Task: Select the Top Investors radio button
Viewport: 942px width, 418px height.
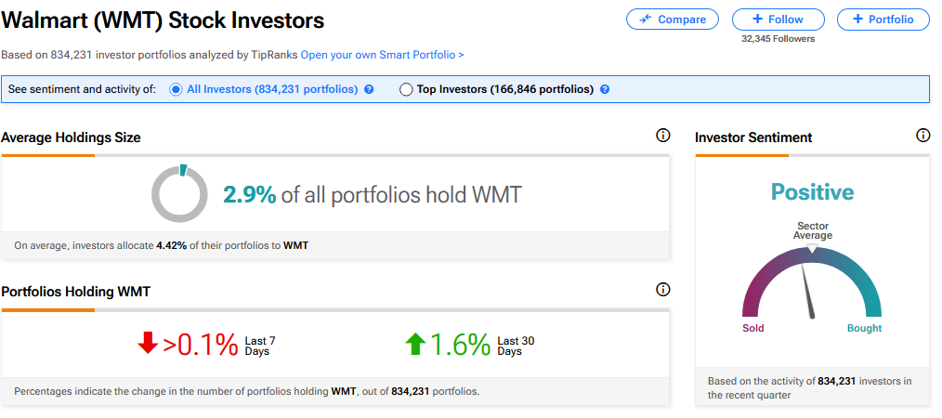Action: coord(405,90)
